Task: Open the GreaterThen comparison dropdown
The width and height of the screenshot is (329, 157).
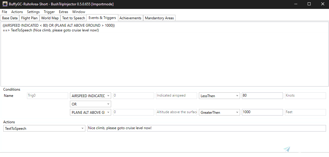Action: tap(219, 113)
